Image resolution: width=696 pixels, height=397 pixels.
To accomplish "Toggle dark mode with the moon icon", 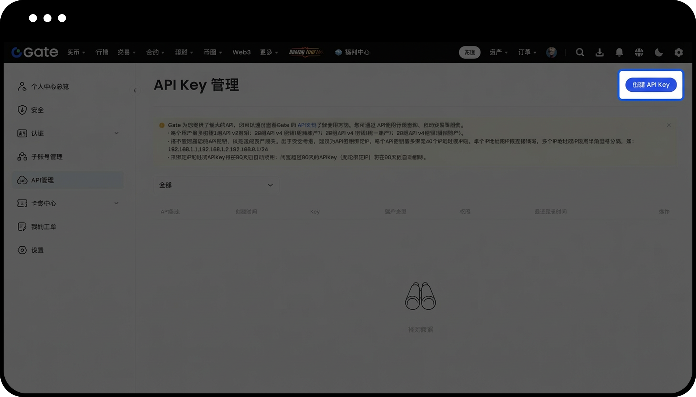I will click(x=659, y=52).
